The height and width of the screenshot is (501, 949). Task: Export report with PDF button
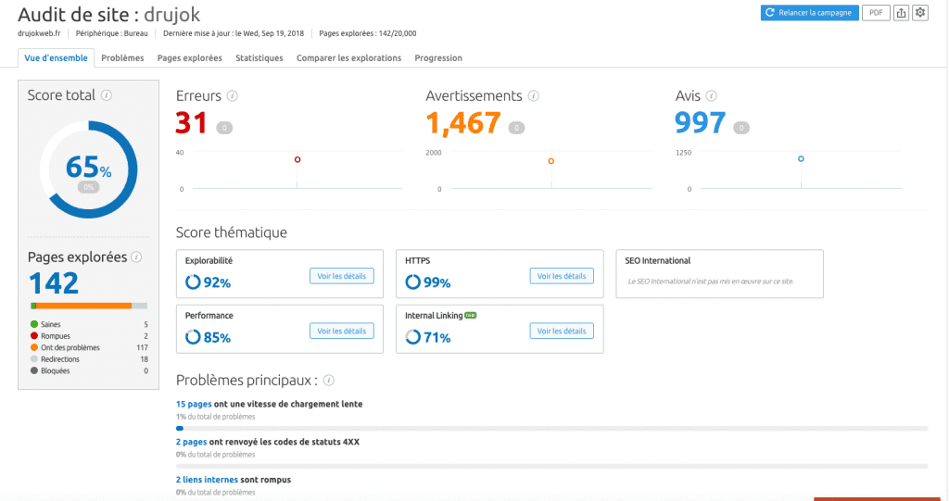point(876,13)
